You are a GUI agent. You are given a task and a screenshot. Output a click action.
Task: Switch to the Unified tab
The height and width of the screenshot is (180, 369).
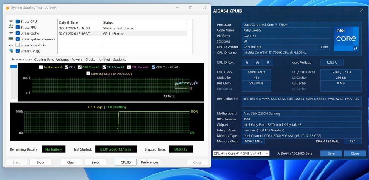104,60
